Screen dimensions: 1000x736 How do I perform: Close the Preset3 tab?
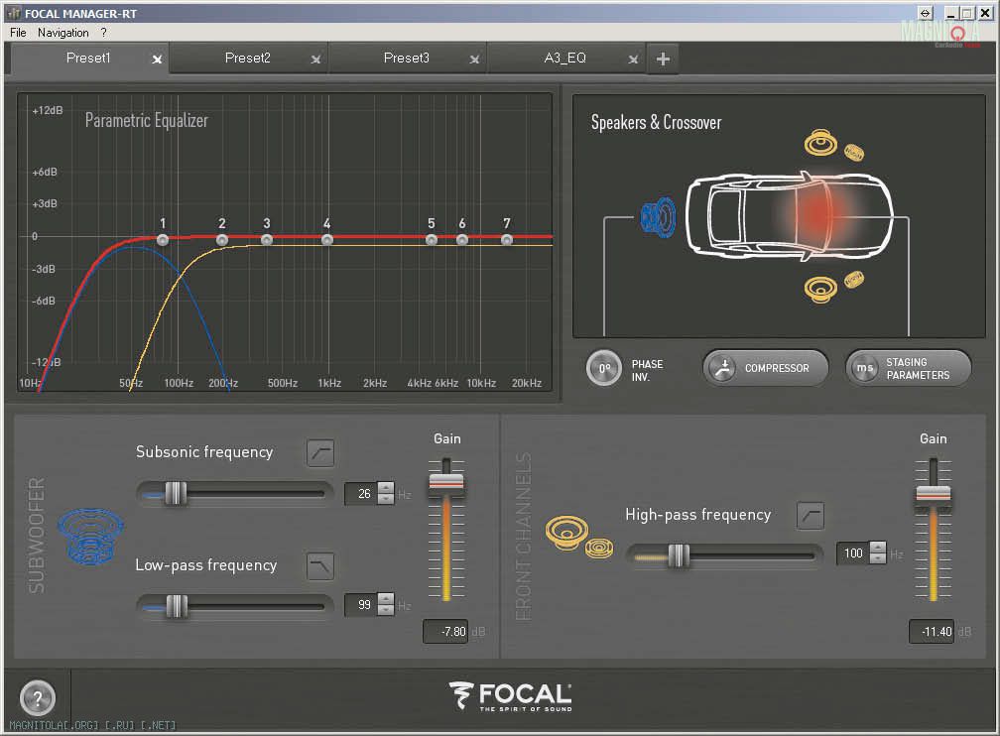(x=474, y=60)
